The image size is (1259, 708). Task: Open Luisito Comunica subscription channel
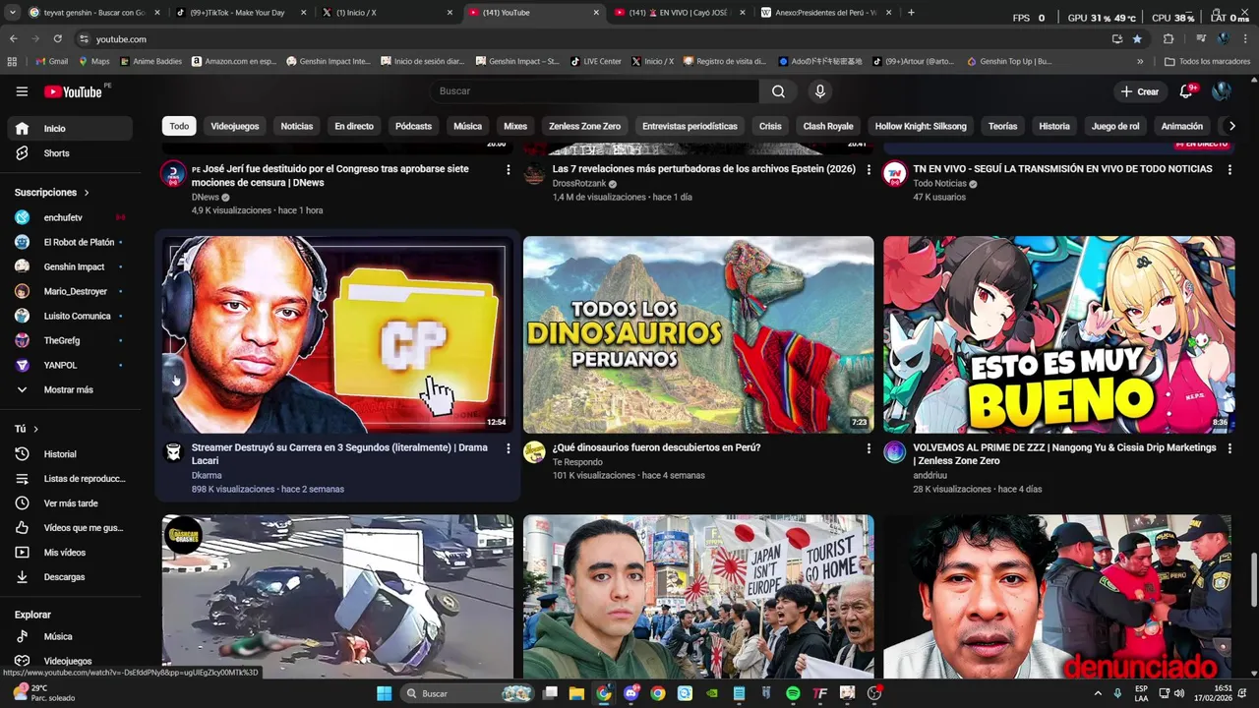tap(69, 316)
